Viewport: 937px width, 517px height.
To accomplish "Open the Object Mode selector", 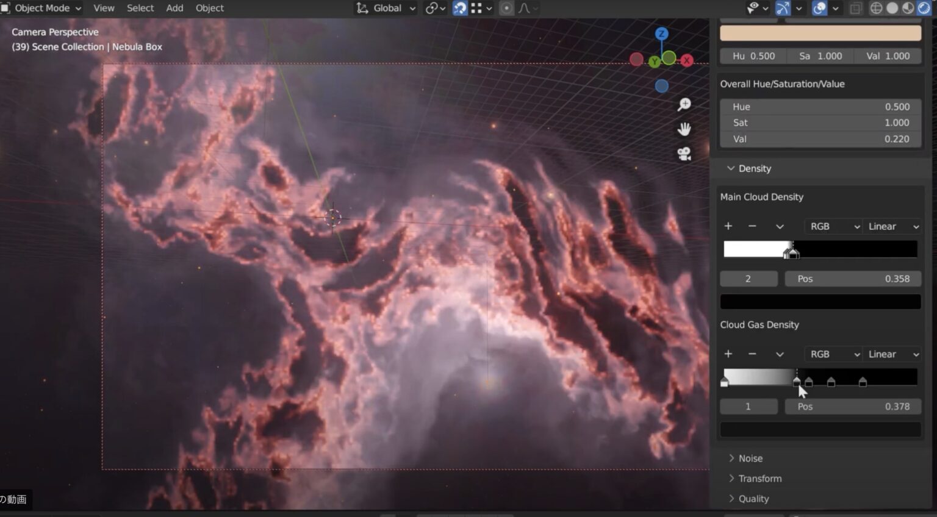I will (x=41, y=8).
